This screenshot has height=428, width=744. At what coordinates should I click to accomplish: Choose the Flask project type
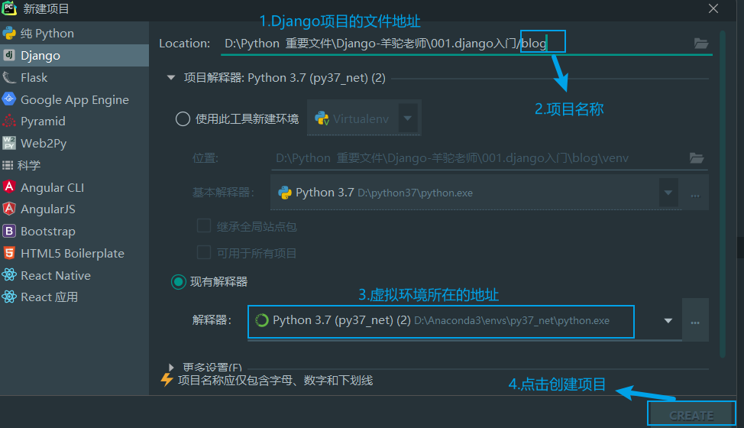[75, 77]
